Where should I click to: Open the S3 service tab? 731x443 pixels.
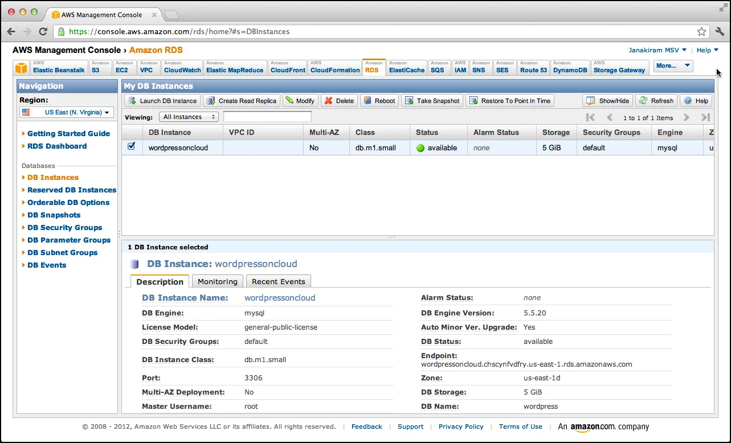point(100,67)
